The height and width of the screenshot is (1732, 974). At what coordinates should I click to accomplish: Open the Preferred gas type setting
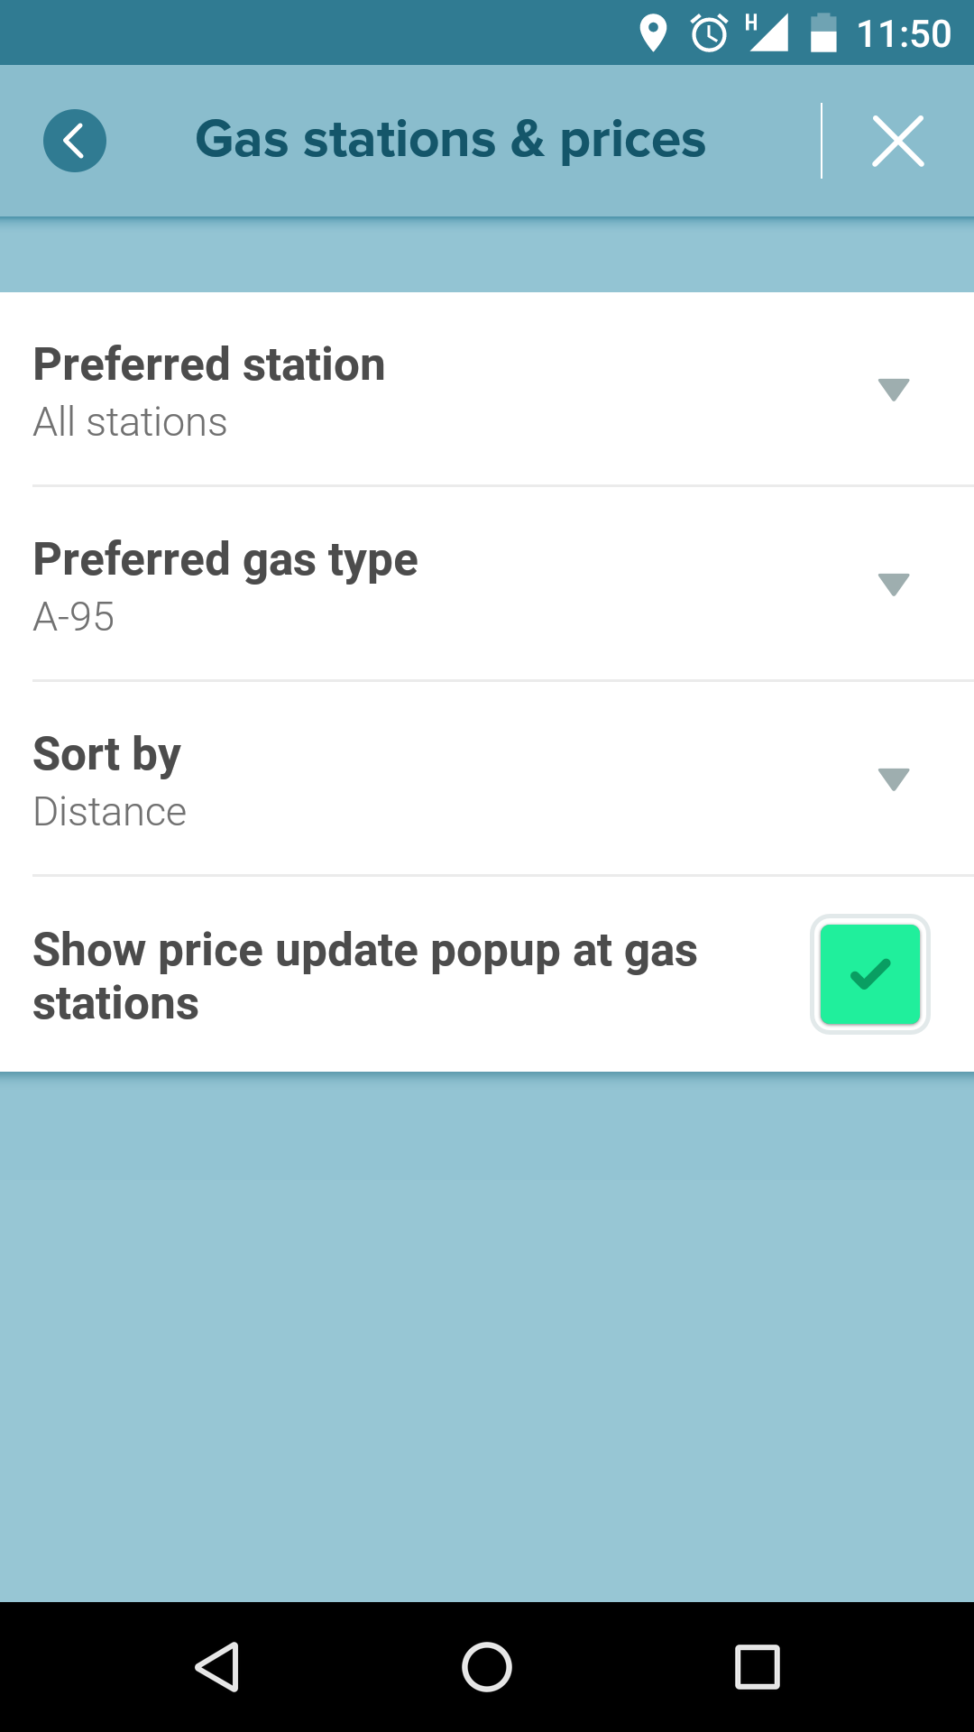pyautogui.click(x=225, y=559)
